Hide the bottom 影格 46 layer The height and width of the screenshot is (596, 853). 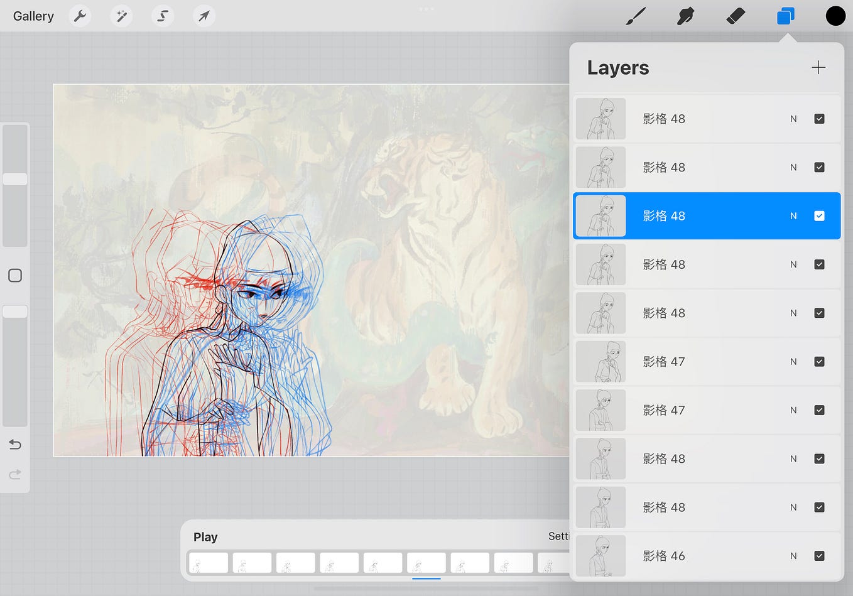[x=820, y=556]
